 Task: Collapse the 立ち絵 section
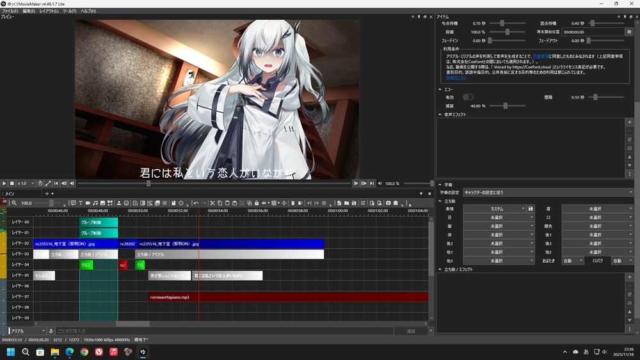click(x=440, y=201)
